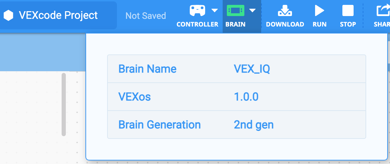Click the VEXos version 1.0.0 value
Viewport: 390px width, 164px height.
coord(246,96)
